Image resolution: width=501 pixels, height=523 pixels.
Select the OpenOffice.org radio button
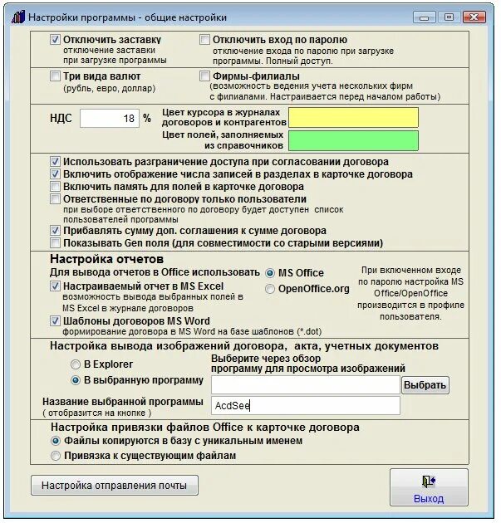(x=270, y=289)
